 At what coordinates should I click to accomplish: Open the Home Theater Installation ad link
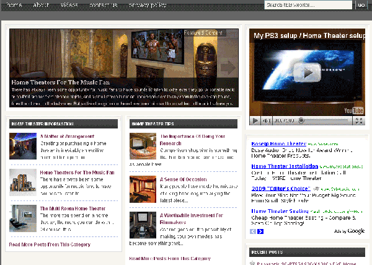285,166
